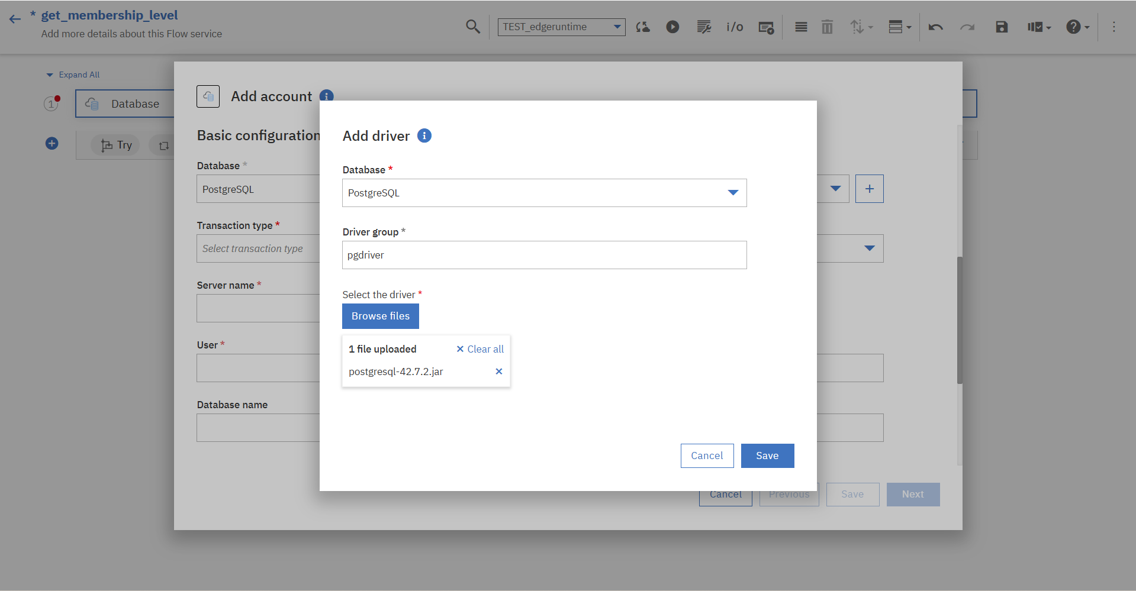This screenshot has height=591, width=1136.
Task: Open Transaction type dropdown arrow
Action: (869, 248)
